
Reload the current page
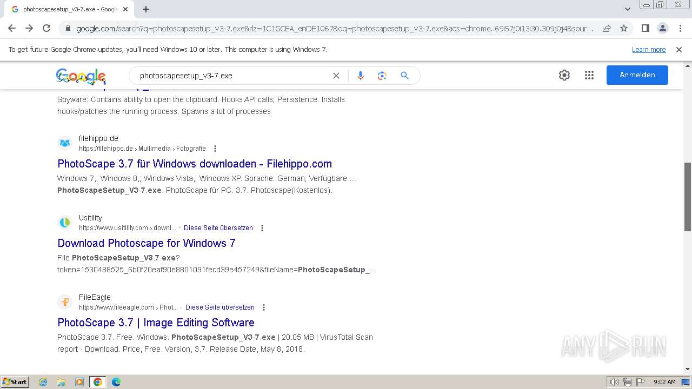pyautogui.click(x=46, y=28)
